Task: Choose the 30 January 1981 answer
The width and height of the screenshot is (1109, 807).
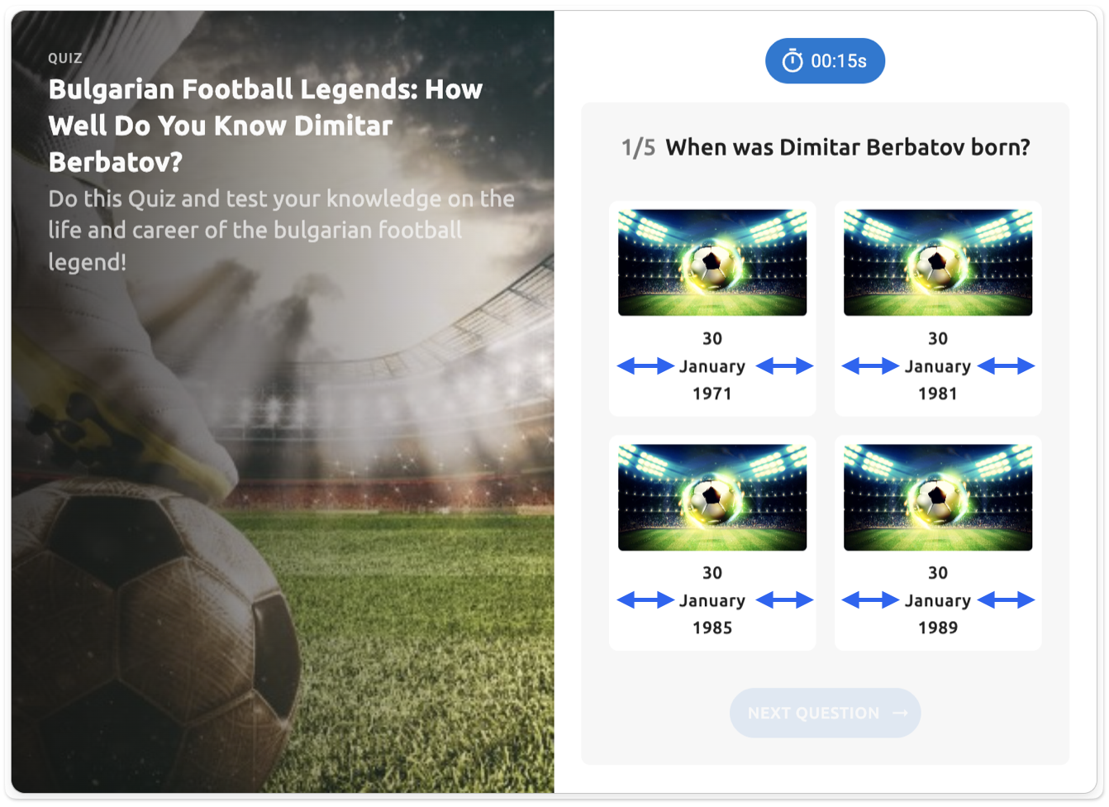Action: pyautogui.click(x=938, y=308)
